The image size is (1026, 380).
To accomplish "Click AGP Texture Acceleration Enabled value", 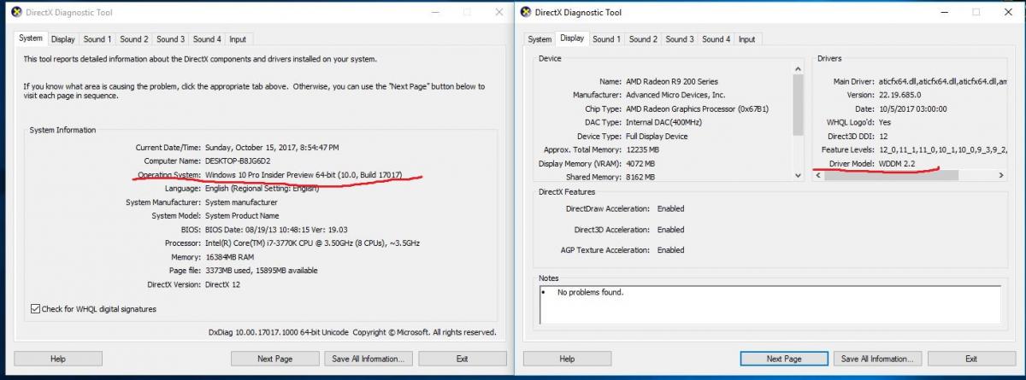I will [x=670, y=250].
